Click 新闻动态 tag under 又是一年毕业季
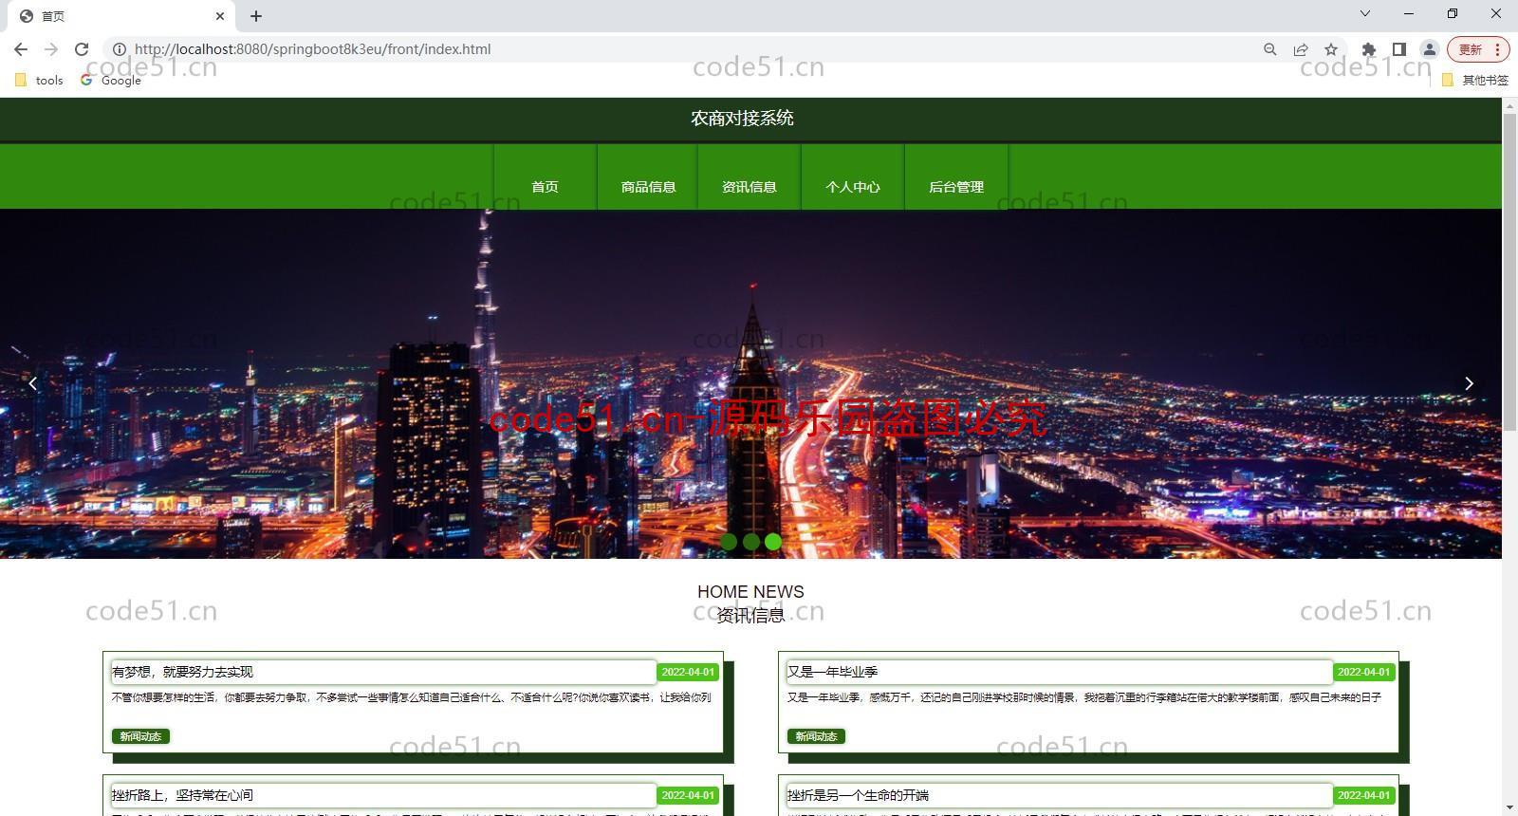 (x=816, y=736)
